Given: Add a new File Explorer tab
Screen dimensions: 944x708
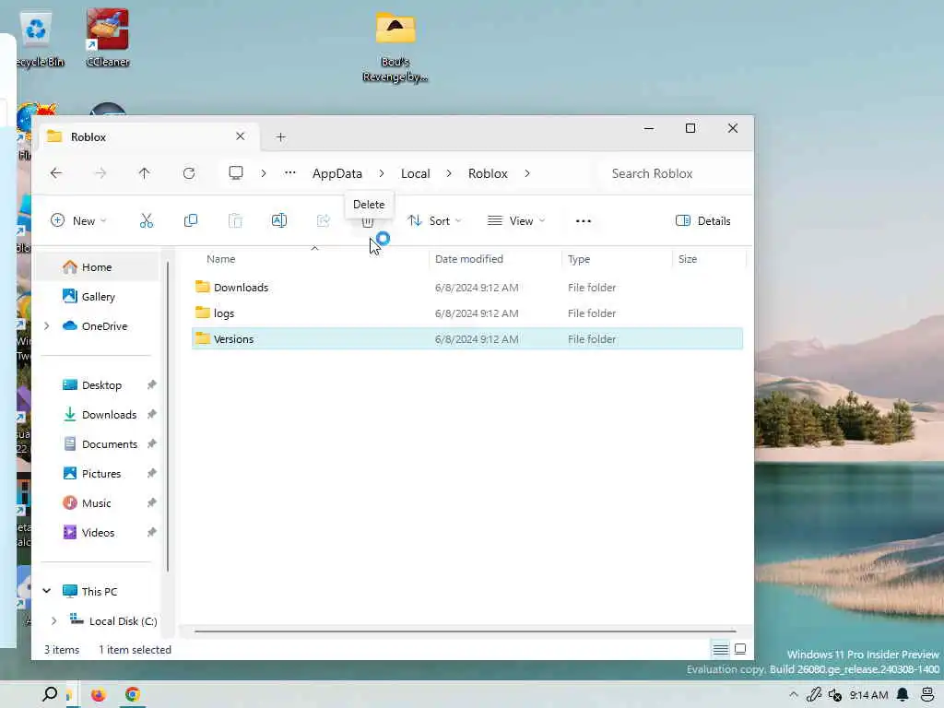Looking at the screenshot, I should coord(280,137).
